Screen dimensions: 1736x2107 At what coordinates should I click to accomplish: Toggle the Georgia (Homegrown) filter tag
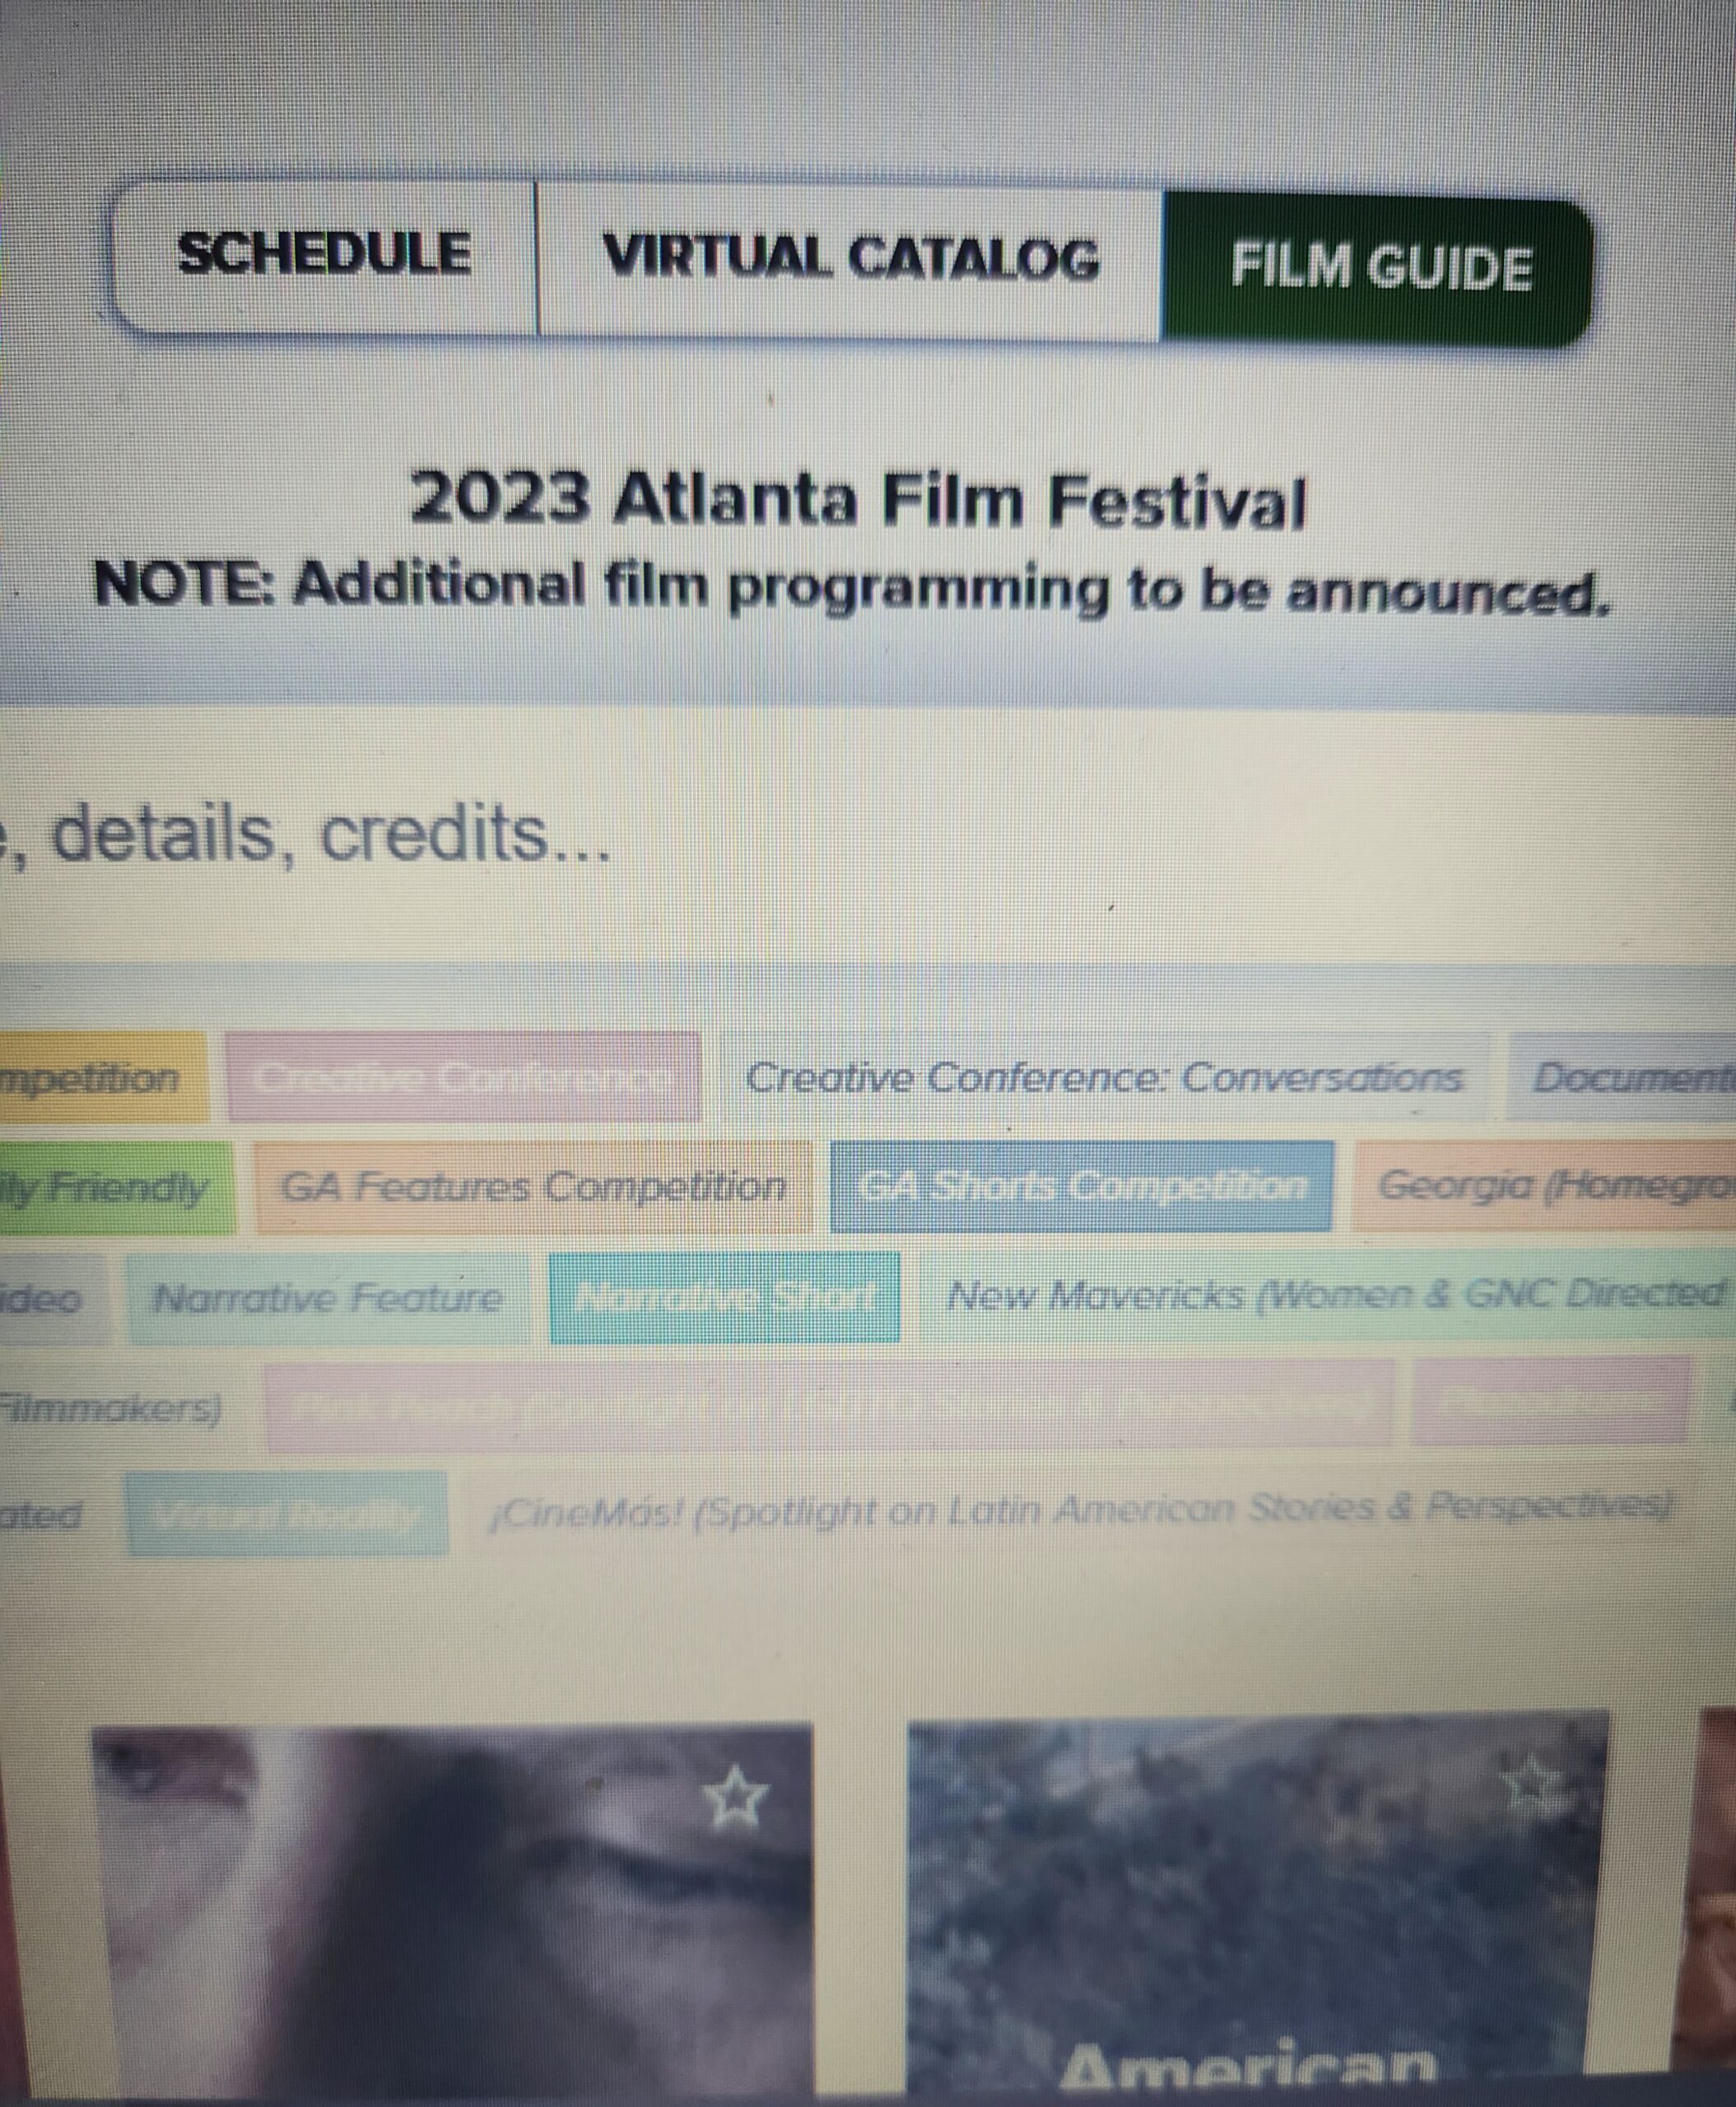(1546, 1185)
